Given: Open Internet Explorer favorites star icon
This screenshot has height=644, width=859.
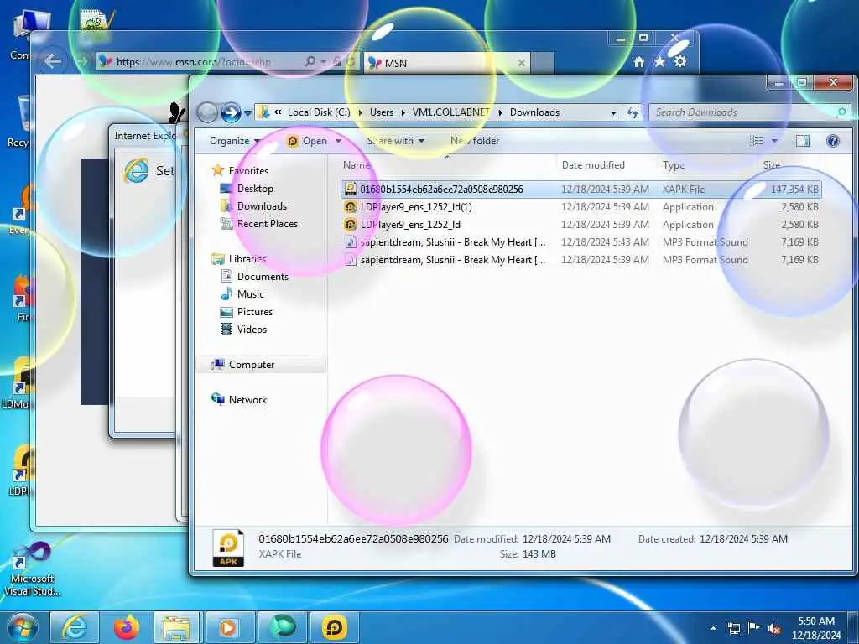Looking at the screenshot, I should tap(659, 62).
